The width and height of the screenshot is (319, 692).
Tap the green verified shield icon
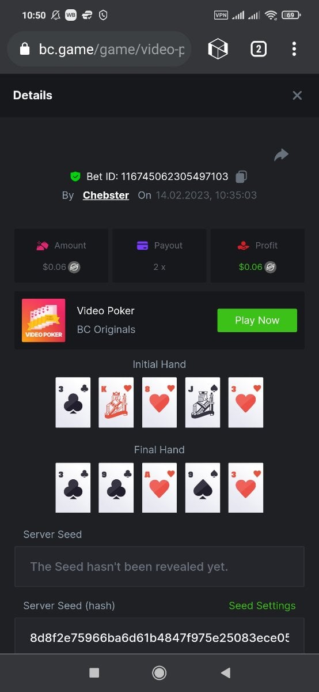coord(75,176)
